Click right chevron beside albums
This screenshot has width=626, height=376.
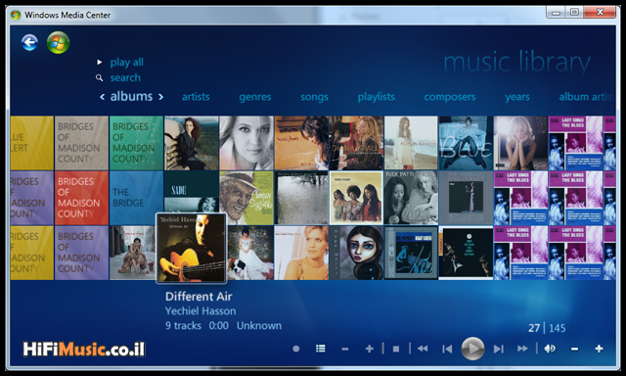click(x=160, y=97)
